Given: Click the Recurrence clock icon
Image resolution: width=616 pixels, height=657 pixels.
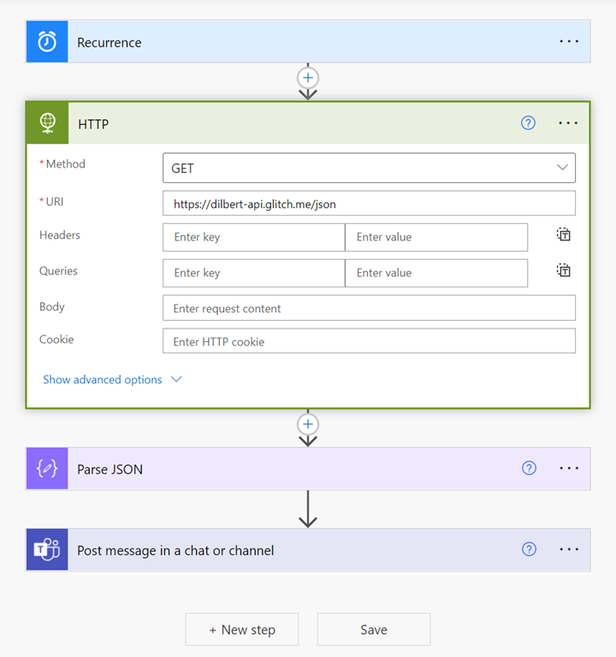Looking at the screenshot, I should tap(47, 42).
